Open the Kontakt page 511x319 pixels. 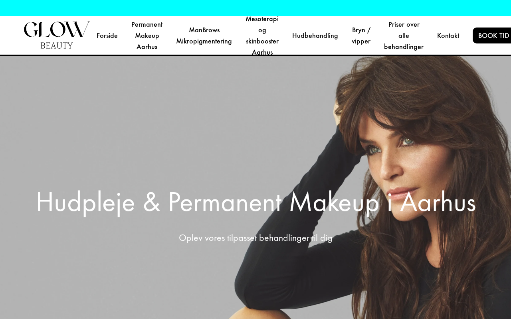coord(448,35)
